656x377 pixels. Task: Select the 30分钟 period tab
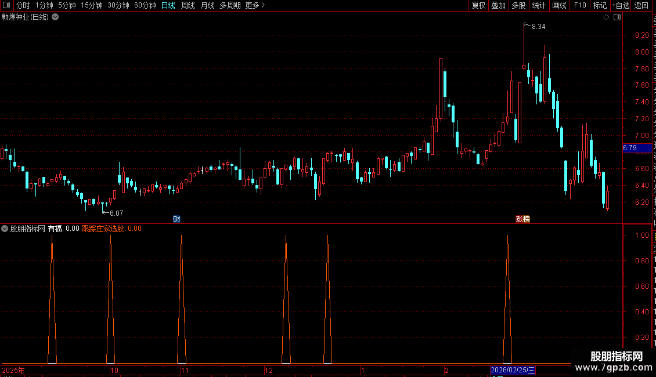(x=118, y=5)
